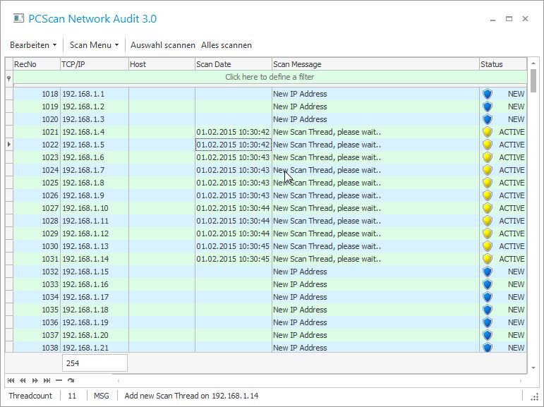Sort by TCP/IP column header
This screenshot has height=407, width=544.
click(95, 64)
